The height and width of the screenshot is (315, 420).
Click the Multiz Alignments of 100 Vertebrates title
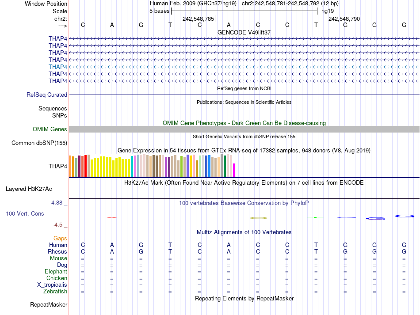click(244, 232)
